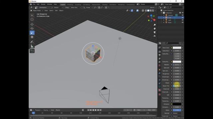Select the Plane row in outliner

(x=171, y=22)
